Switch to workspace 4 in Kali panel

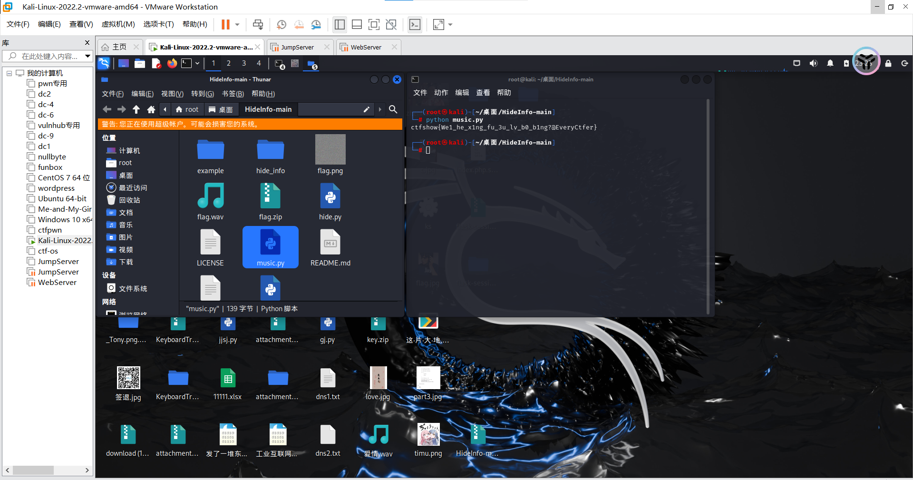[259, 63]
